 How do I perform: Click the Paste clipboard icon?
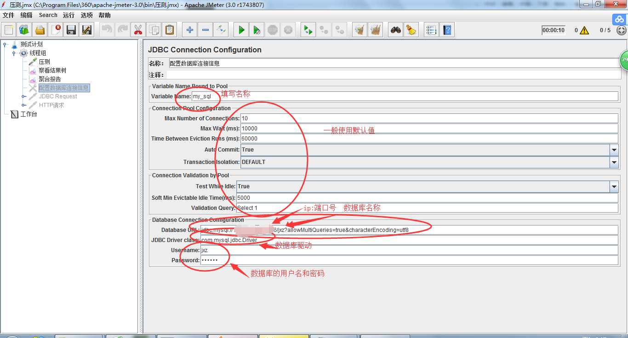pyautogui.click(x=170, y=30)
